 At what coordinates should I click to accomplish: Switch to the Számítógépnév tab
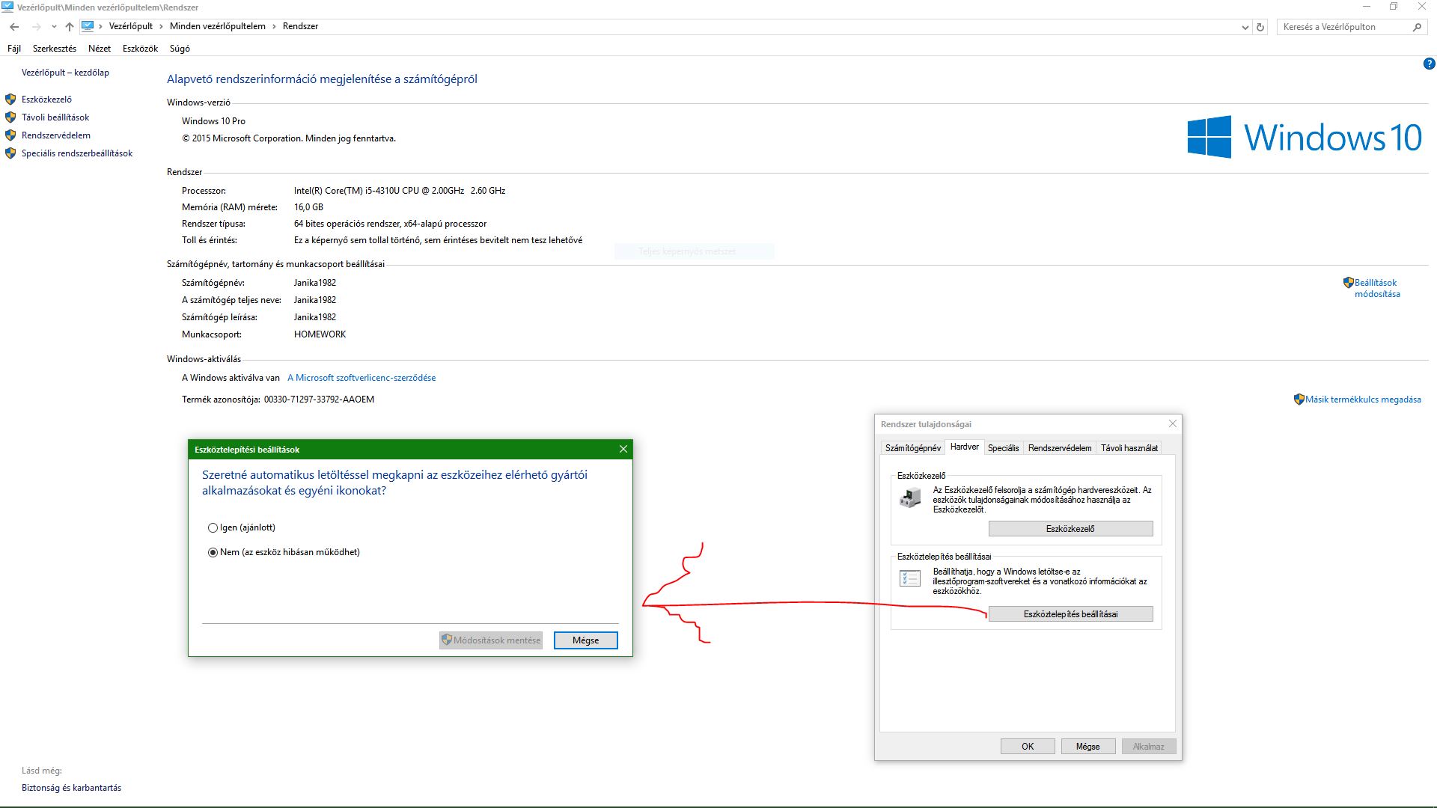click(913, 448)
